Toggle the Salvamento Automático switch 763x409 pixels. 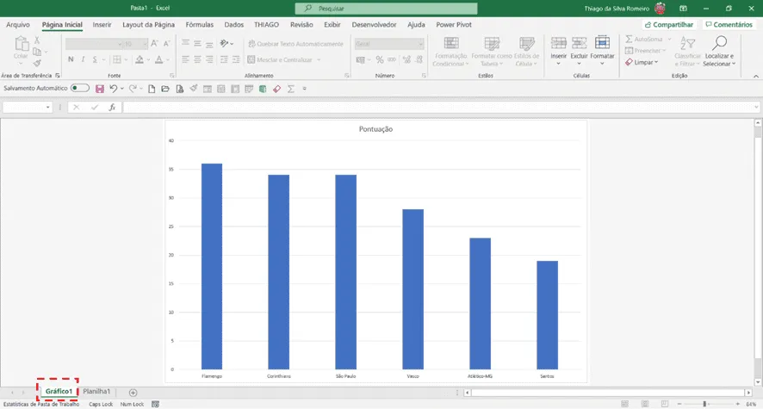tap(80, 88)
